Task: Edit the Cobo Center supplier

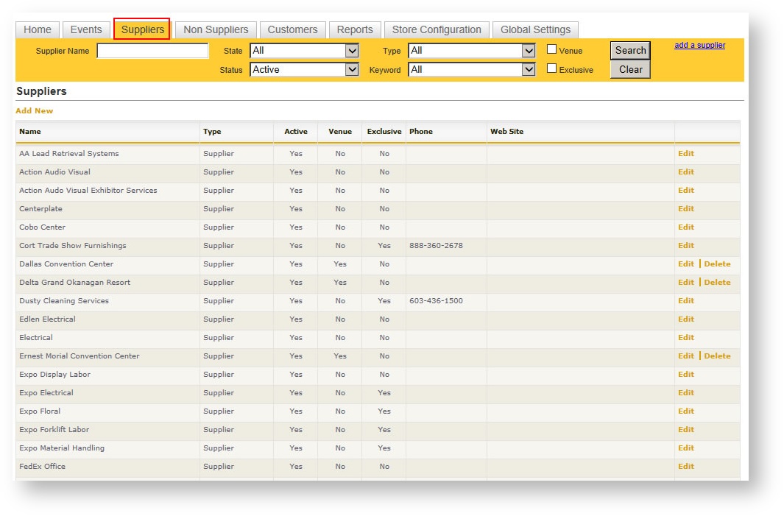Action: 685,227
